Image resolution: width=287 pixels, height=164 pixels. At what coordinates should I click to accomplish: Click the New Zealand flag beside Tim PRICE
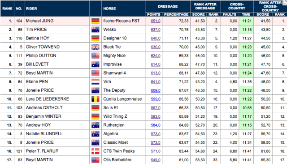tap(96, 30)
